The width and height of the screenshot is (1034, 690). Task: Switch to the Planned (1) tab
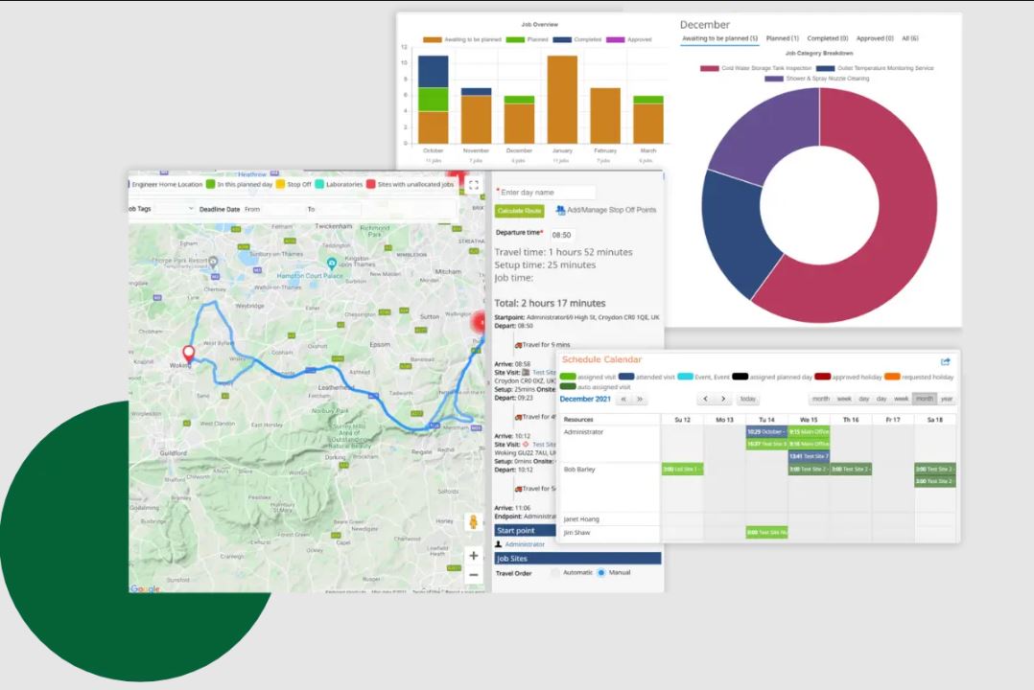click(782, 38)
